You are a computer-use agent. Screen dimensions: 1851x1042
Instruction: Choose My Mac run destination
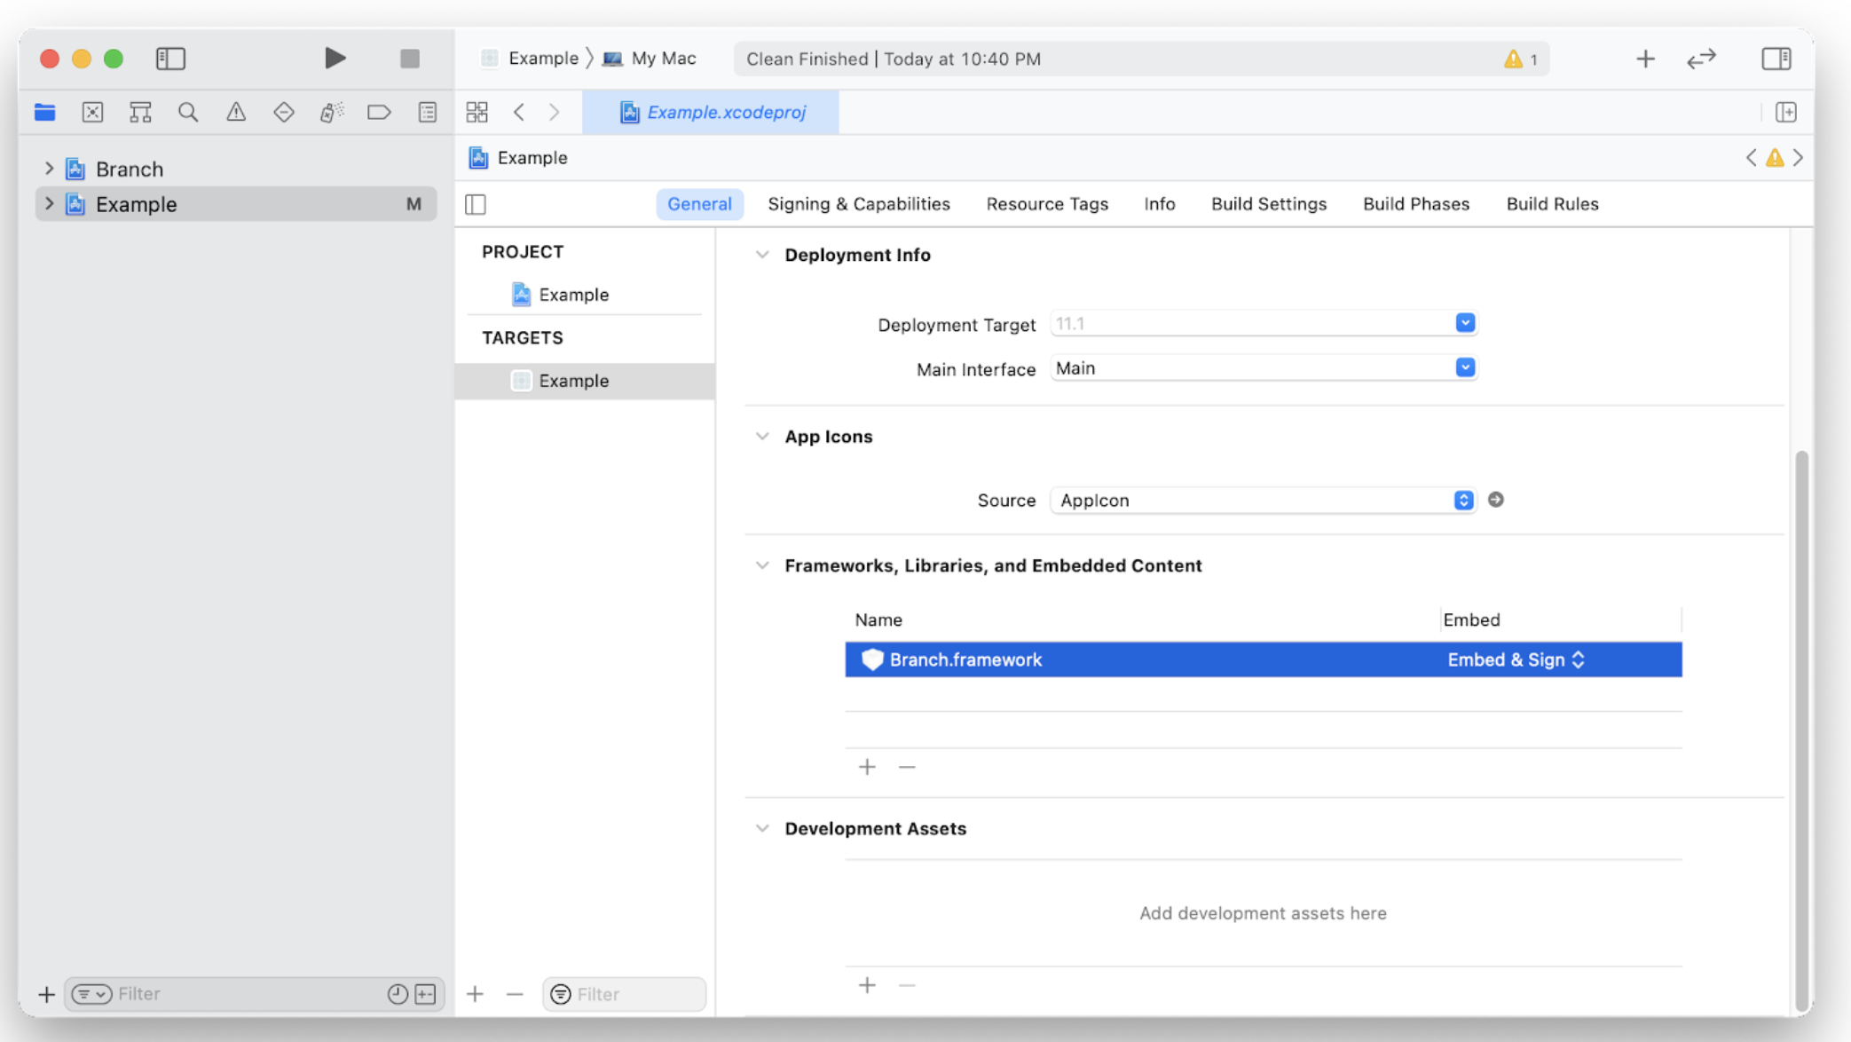pos(650,59)
